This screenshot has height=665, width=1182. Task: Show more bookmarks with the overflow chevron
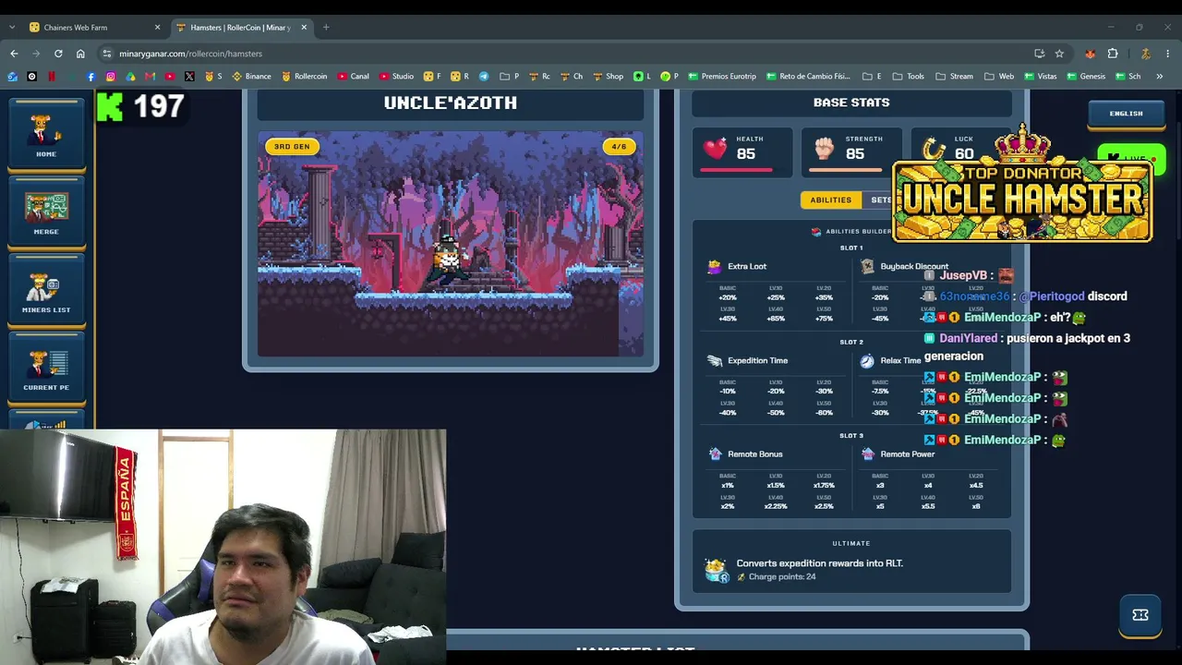[x=1159, y=77]
